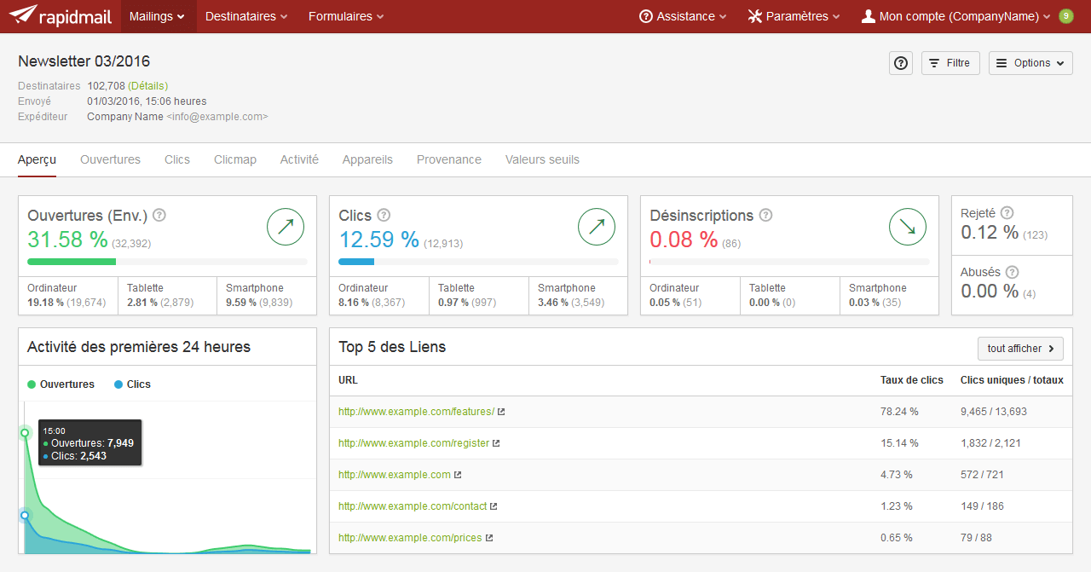Click help icon next to Clics heading
Viewport: 1091px width, 572px height.
pos(384,216)
